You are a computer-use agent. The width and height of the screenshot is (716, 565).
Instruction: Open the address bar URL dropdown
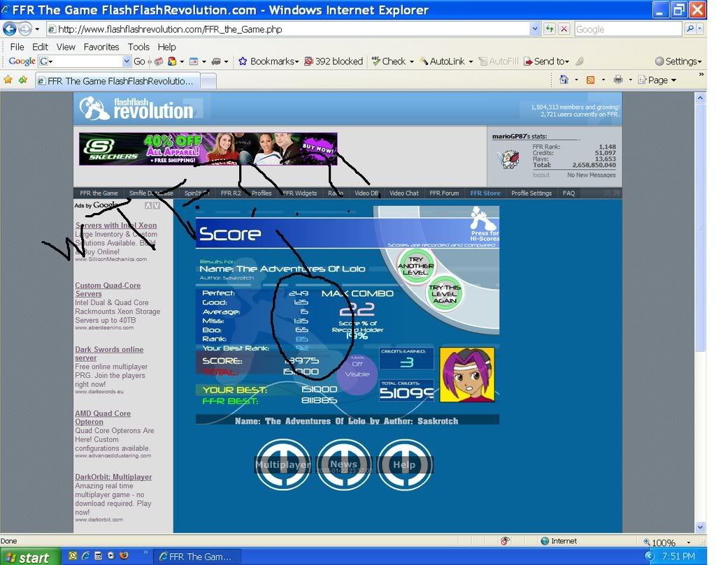[x=535, y=29]
